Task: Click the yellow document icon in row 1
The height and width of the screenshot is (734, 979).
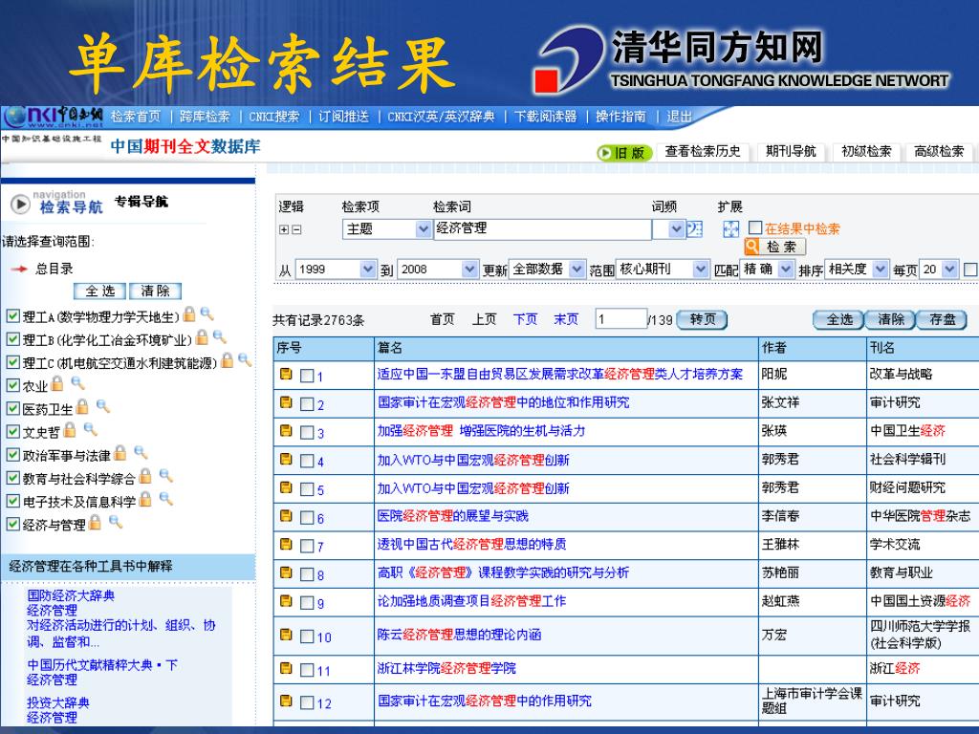Action: pos(286,374)
